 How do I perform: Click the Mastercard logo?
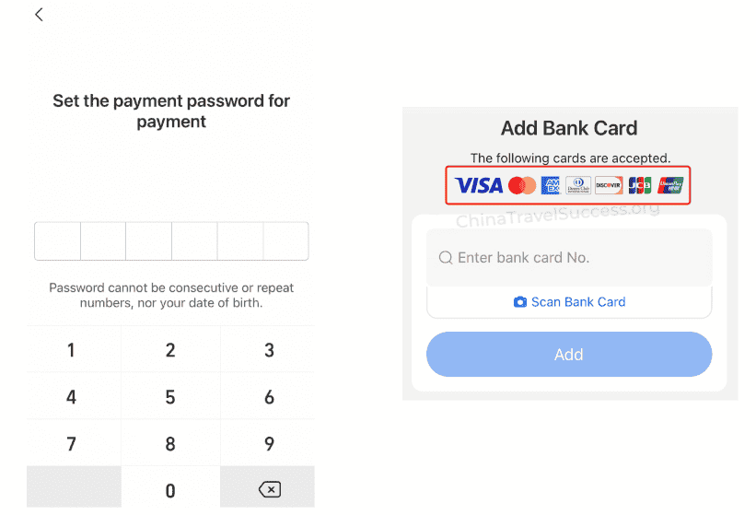tap(522, 186)
